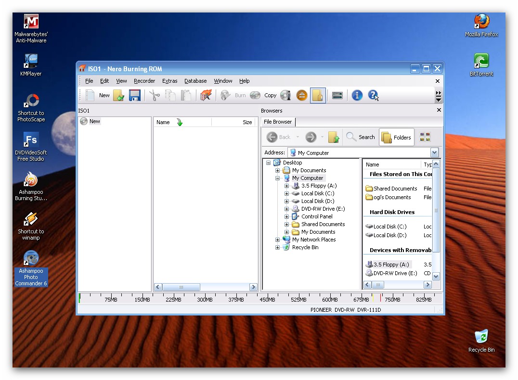Toggle the file browser toolbar button
This screenshot has width=518, height=380.
pos(318,95)
